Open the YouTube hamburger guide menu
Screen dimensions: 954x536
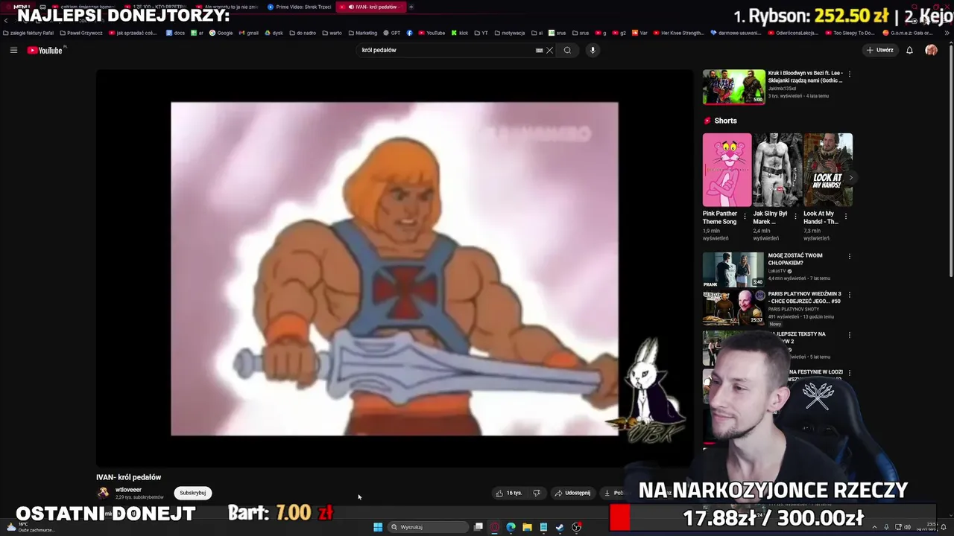(x=13, y=50)
